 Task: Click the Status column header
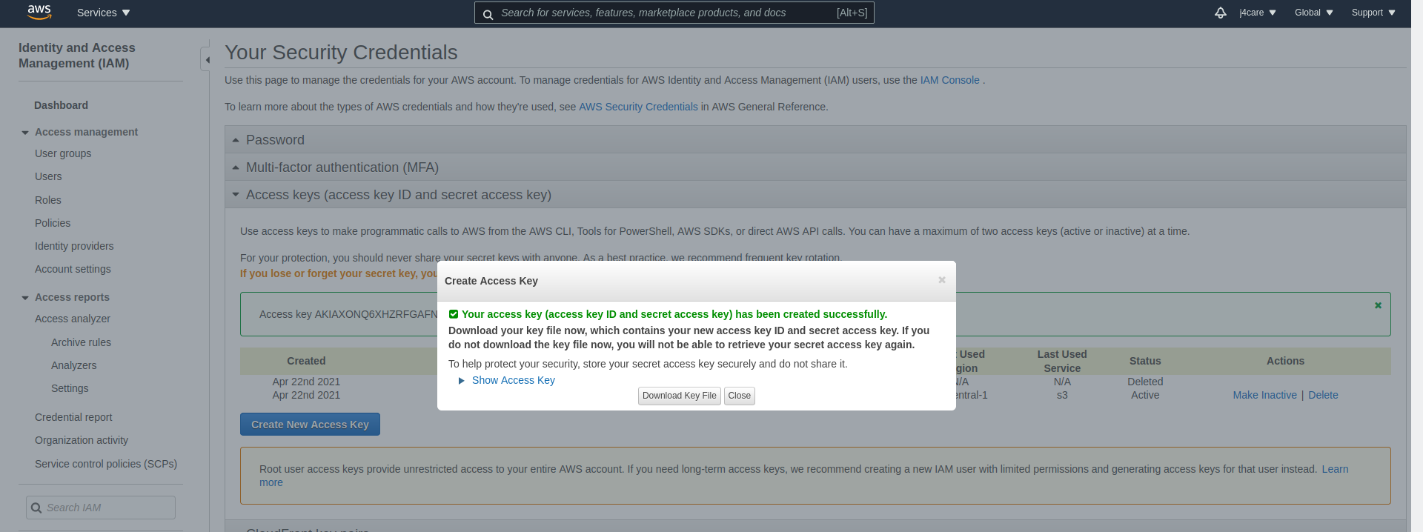(1145, 361)
